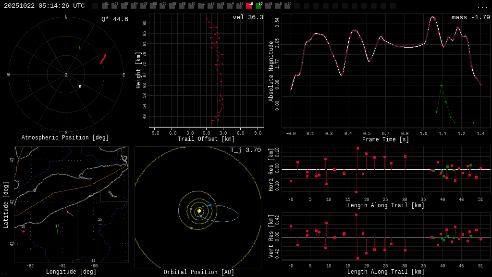Click the station 15 cross on map
The image size is (492, 277).
point(100,224)
